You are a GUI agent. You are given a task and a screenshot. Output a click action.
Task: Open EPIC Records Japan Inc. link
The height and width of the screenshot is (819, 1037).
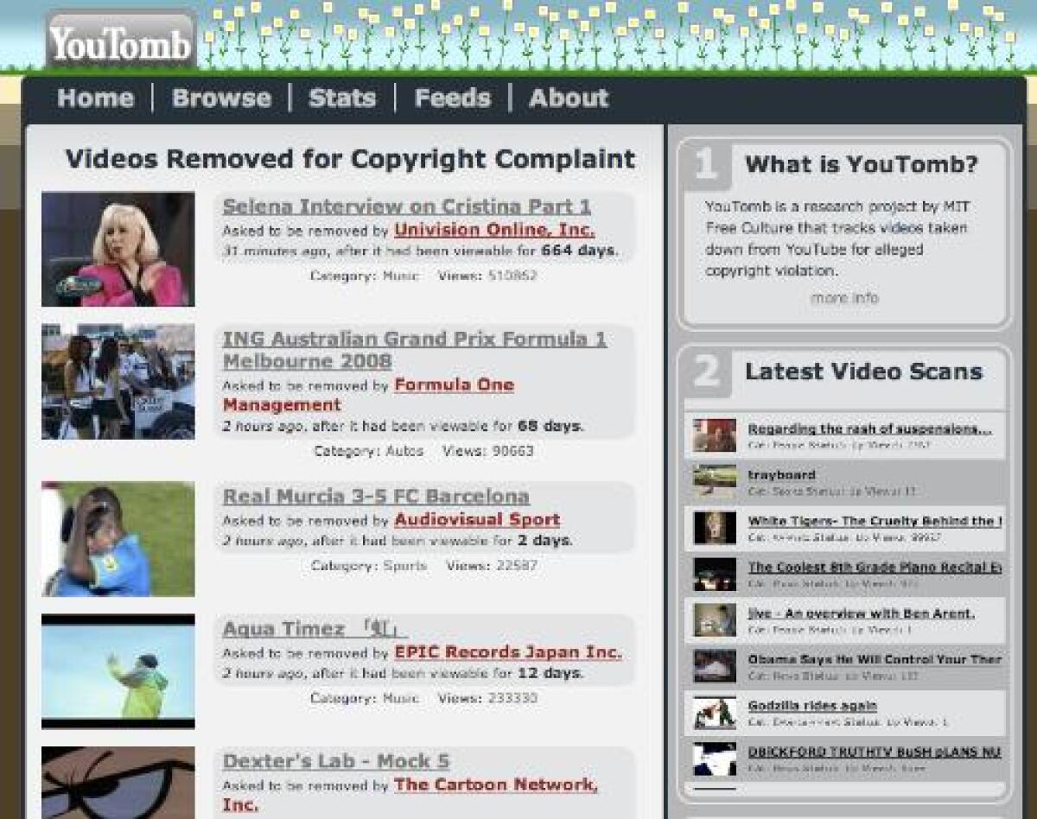click(508, 652)
